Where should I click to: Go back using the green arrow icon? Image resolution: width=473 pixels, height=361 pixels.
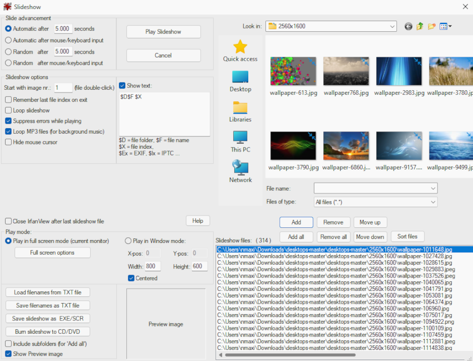[408, 26]
